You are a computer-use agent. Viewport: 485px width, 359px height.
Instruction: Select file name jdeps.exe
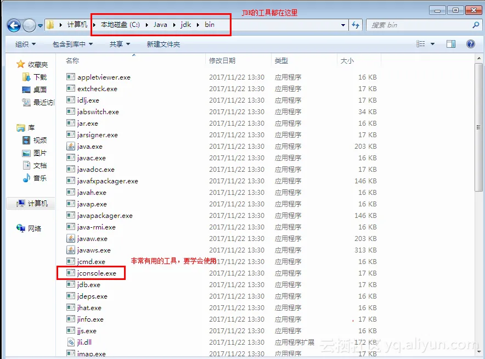[x=92, y=296]
